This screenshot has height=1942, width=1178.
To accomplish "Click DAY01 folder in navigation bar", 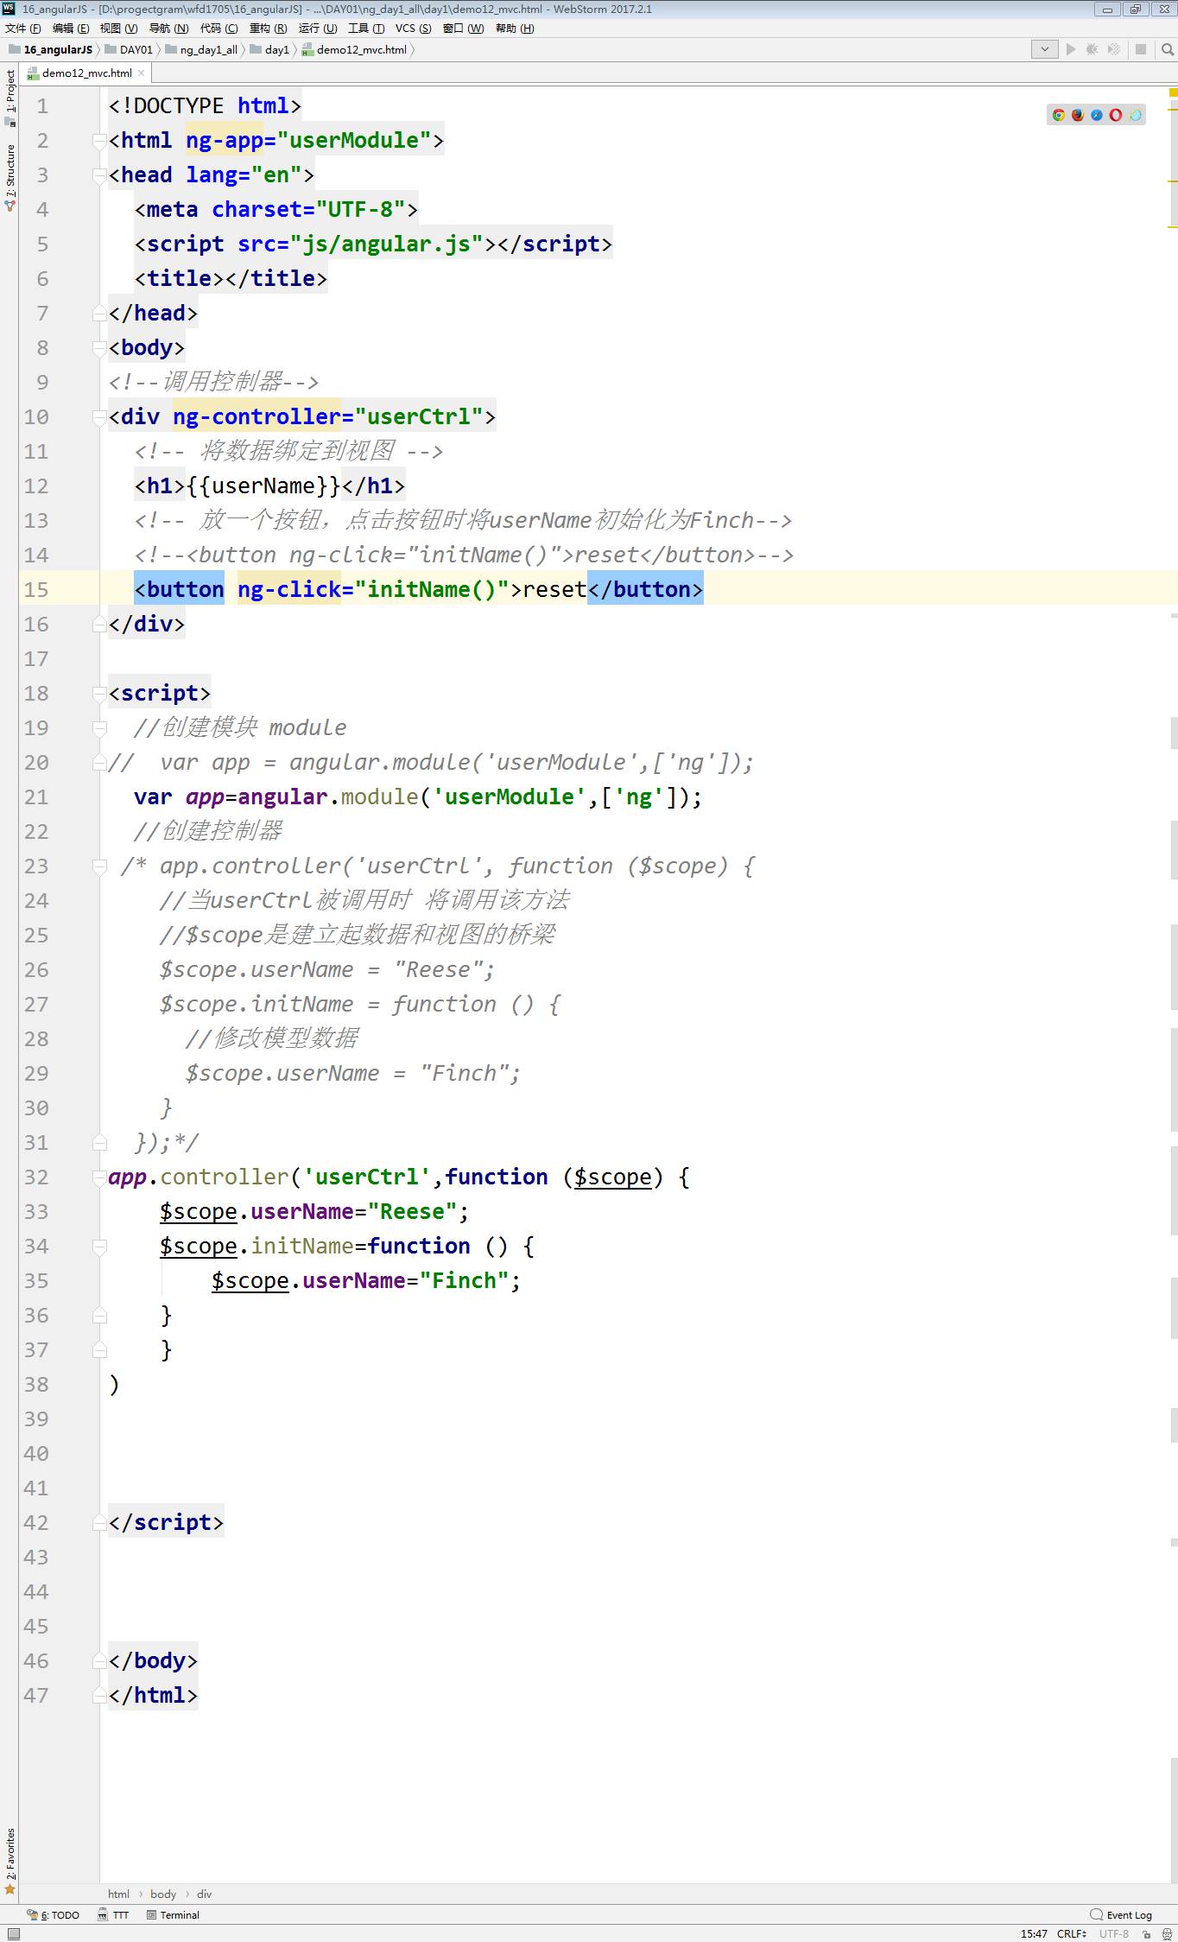I will 129,49.
